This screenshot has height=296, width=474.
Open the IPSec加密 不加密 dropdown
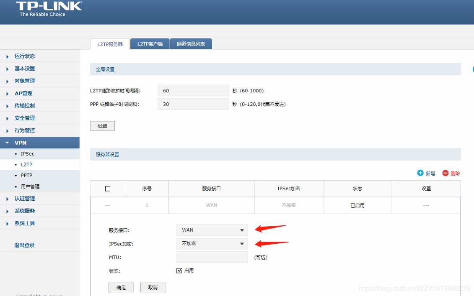pyautogui.click(x=212, y=244)
